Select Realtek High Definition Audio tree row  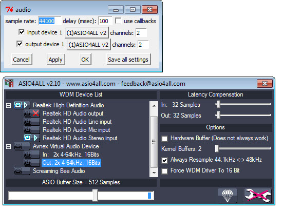(x=68, y=105)
